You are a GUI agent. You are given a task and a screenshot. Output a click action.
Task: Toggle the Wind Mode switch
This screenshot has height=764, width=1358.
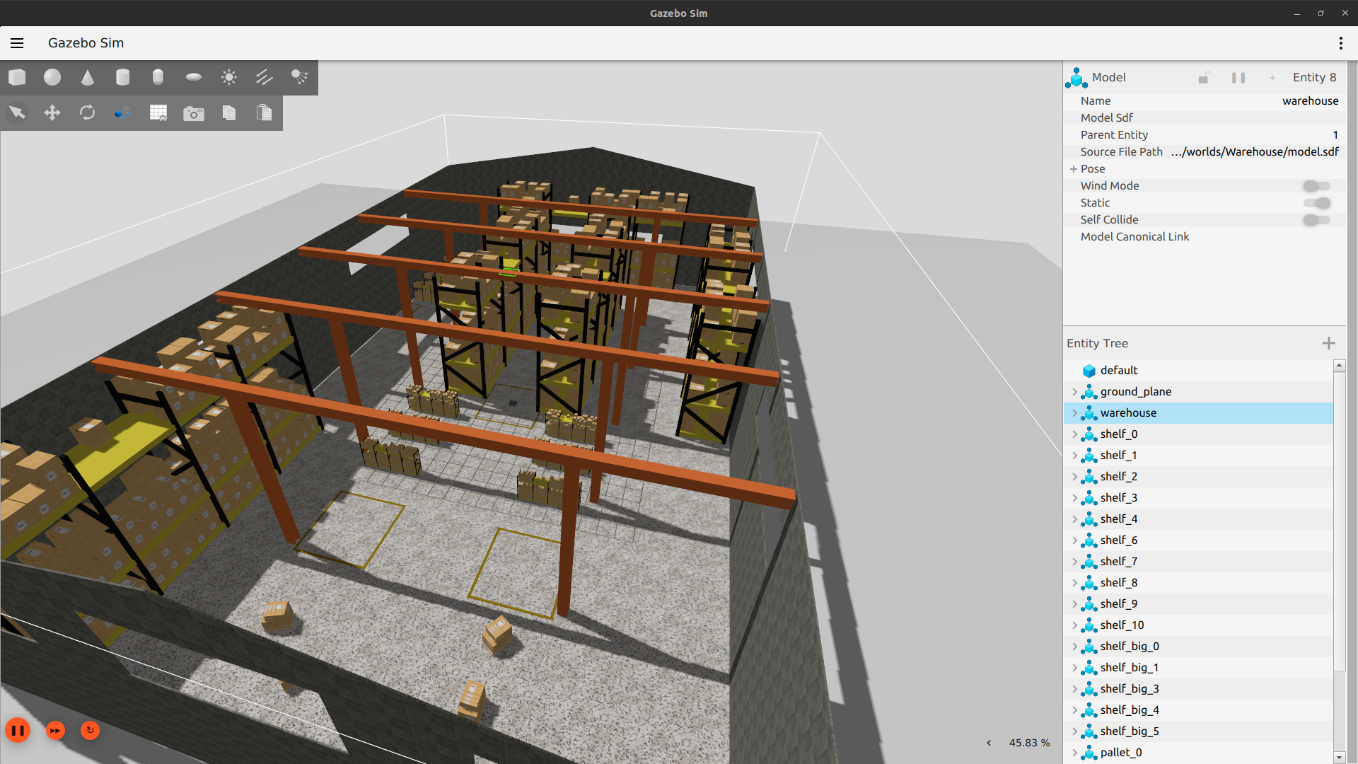[1316, 186]
